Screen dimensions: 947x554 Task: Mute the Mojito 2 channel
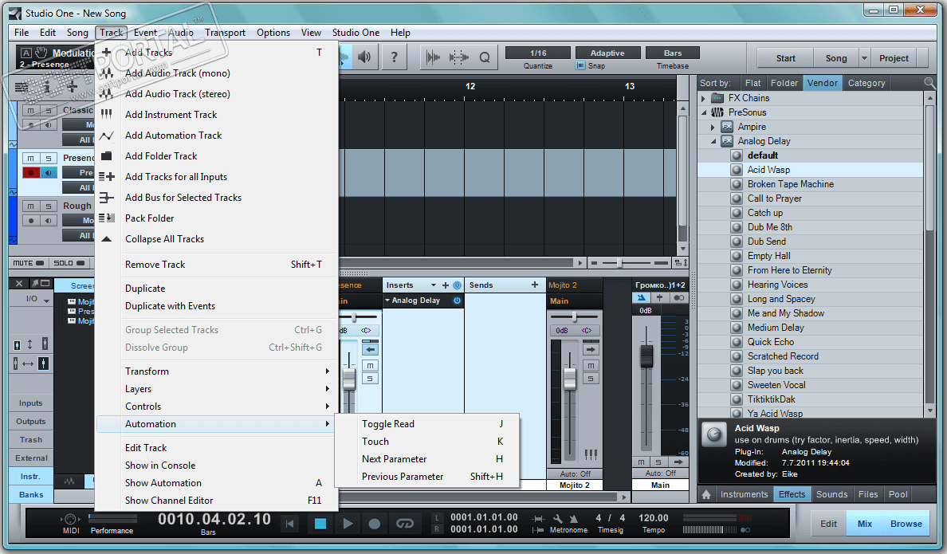[x=591, y=365]
